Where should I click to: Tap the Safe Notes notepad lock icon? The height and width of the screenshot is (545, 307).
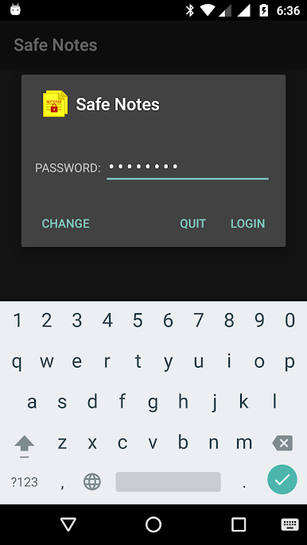[55, 103]
